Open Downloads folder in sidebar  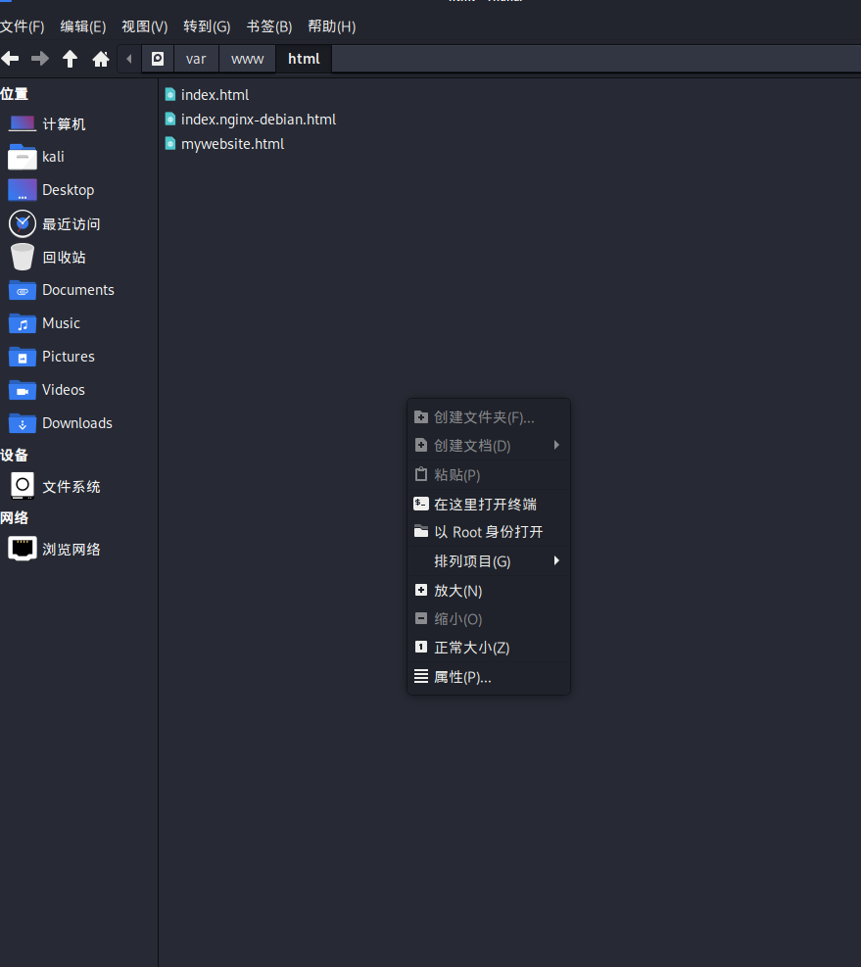pos(79,423)
